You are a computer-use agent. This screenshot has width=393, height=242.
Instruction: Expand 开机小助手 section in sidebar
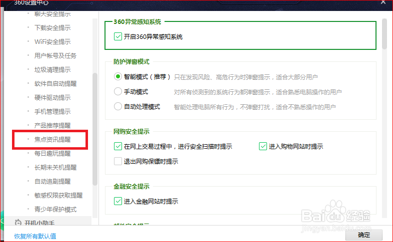[47, 221]
